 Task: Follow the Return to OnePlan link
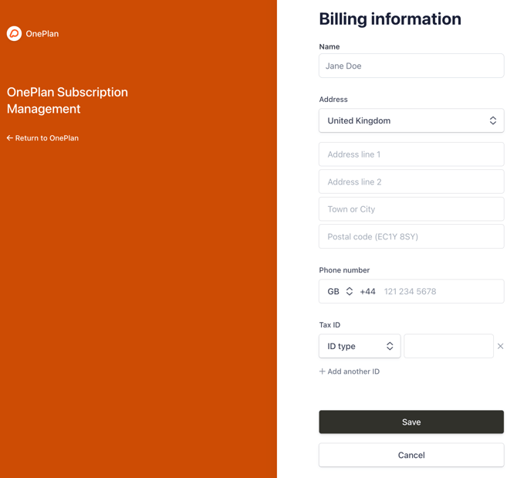[x=46, y=138]
